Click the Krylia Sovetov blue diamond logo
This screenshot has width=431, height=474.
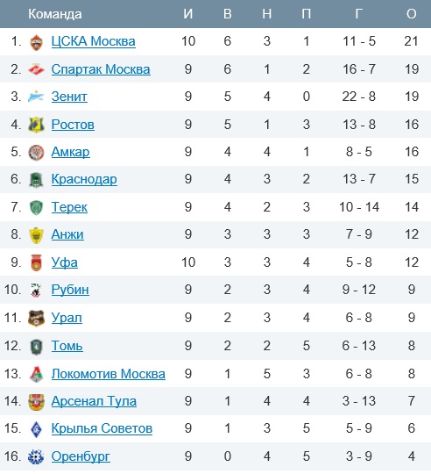36,428
